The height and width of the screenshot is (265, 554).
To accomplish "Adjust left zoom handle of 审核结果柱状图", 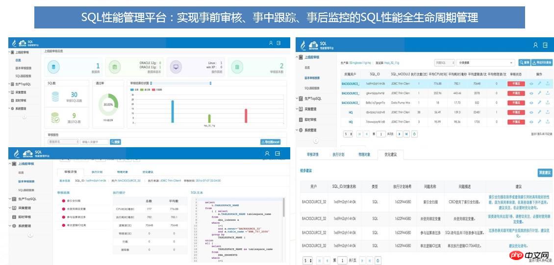I will [x=151, y=83].
